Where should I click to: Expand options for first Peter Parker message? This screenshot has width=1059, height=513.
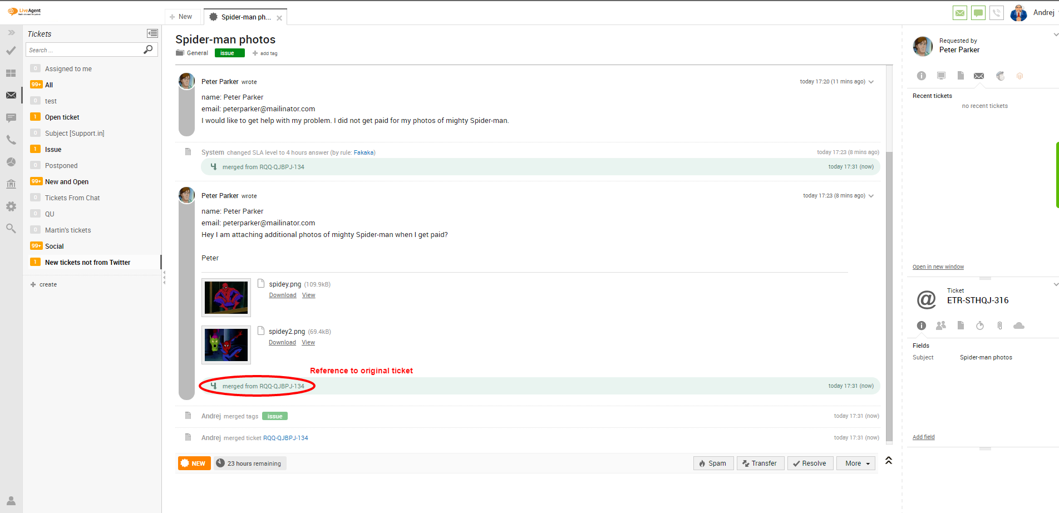(871, 82)
